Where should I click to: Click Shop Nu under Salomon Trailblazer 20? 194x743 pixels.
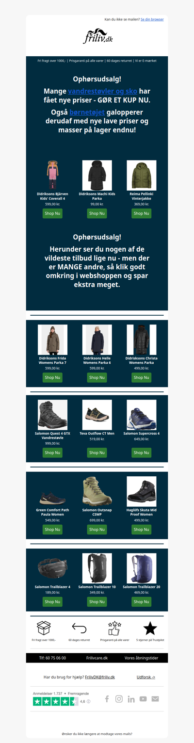pos(142,601)
